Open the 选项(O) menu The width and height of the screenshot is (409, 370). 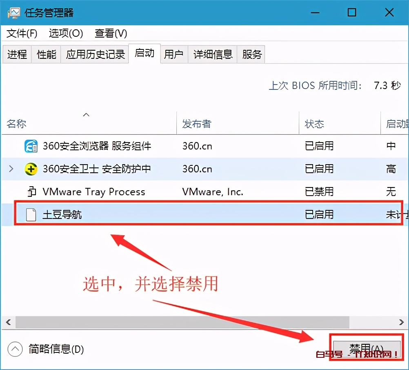[65, 33]
